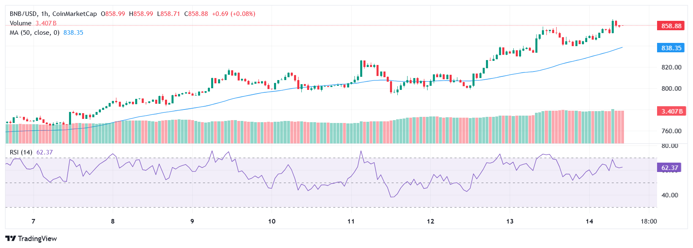The height and width of the screenshot is (248, 693).
Task: Click the 820.00 price axis label
Action: click(671, 67)
